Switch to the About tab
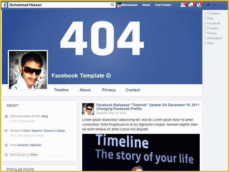Screen dimensions: 229x172 pos(85,90)
